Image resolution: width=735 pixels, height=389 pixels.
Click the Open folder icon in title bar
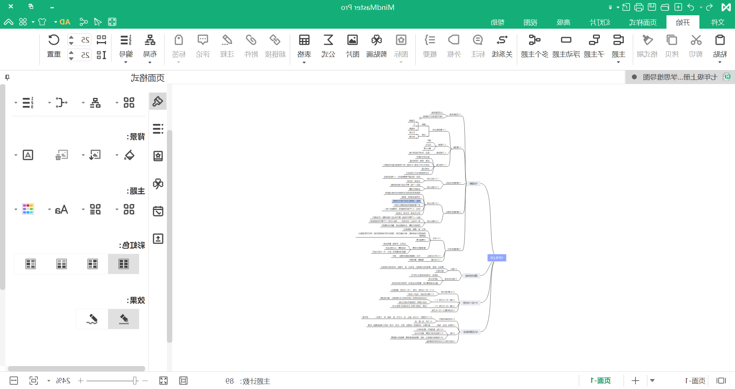coord(665,7)
